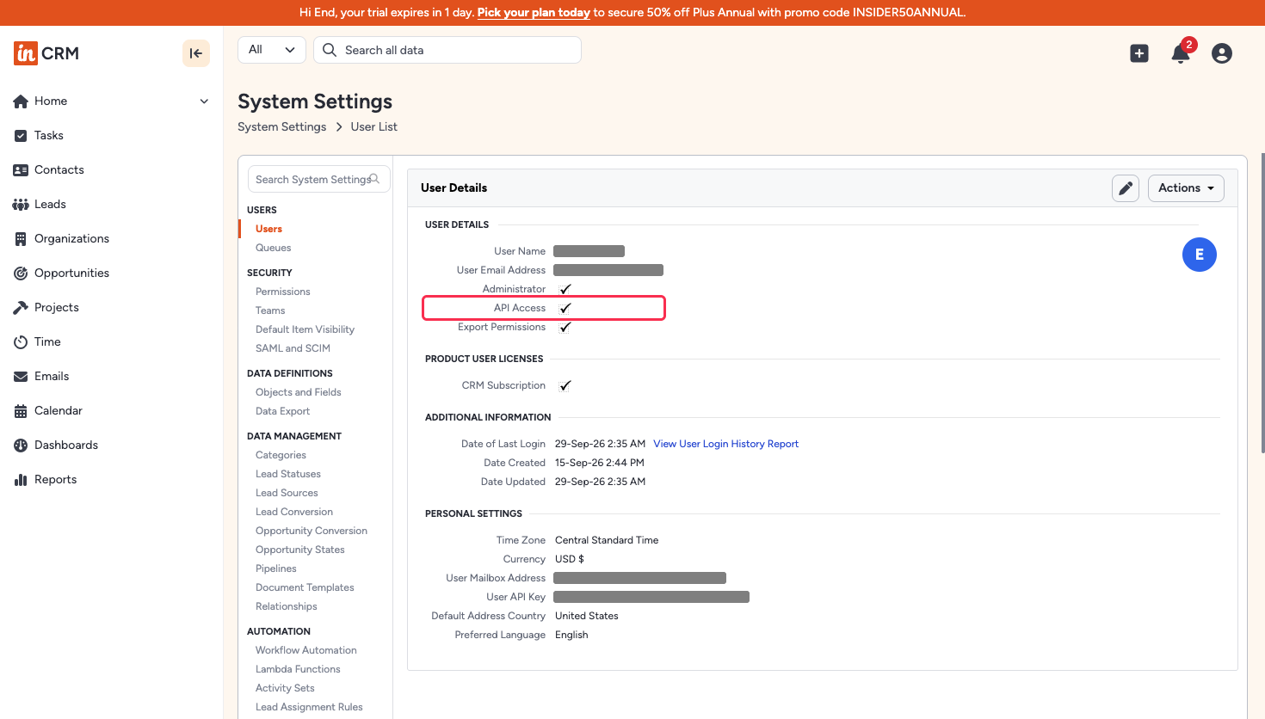Image resolution: width=1265 pixels, height=719 pixels.
Task: Open the quick add plus icon
Action: pos(1139,53)
